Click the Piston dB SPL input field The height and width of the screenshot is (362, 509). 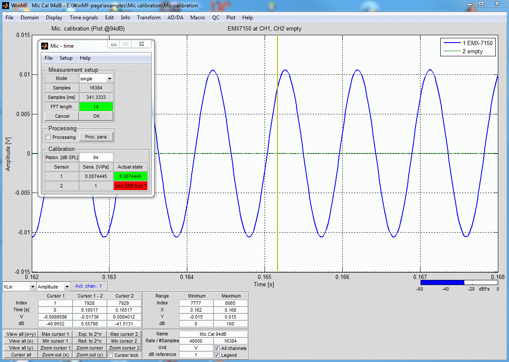coord(96,157)
